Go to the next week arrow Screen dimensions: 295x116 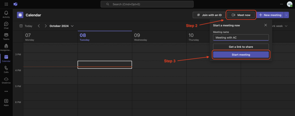(46, 26)
